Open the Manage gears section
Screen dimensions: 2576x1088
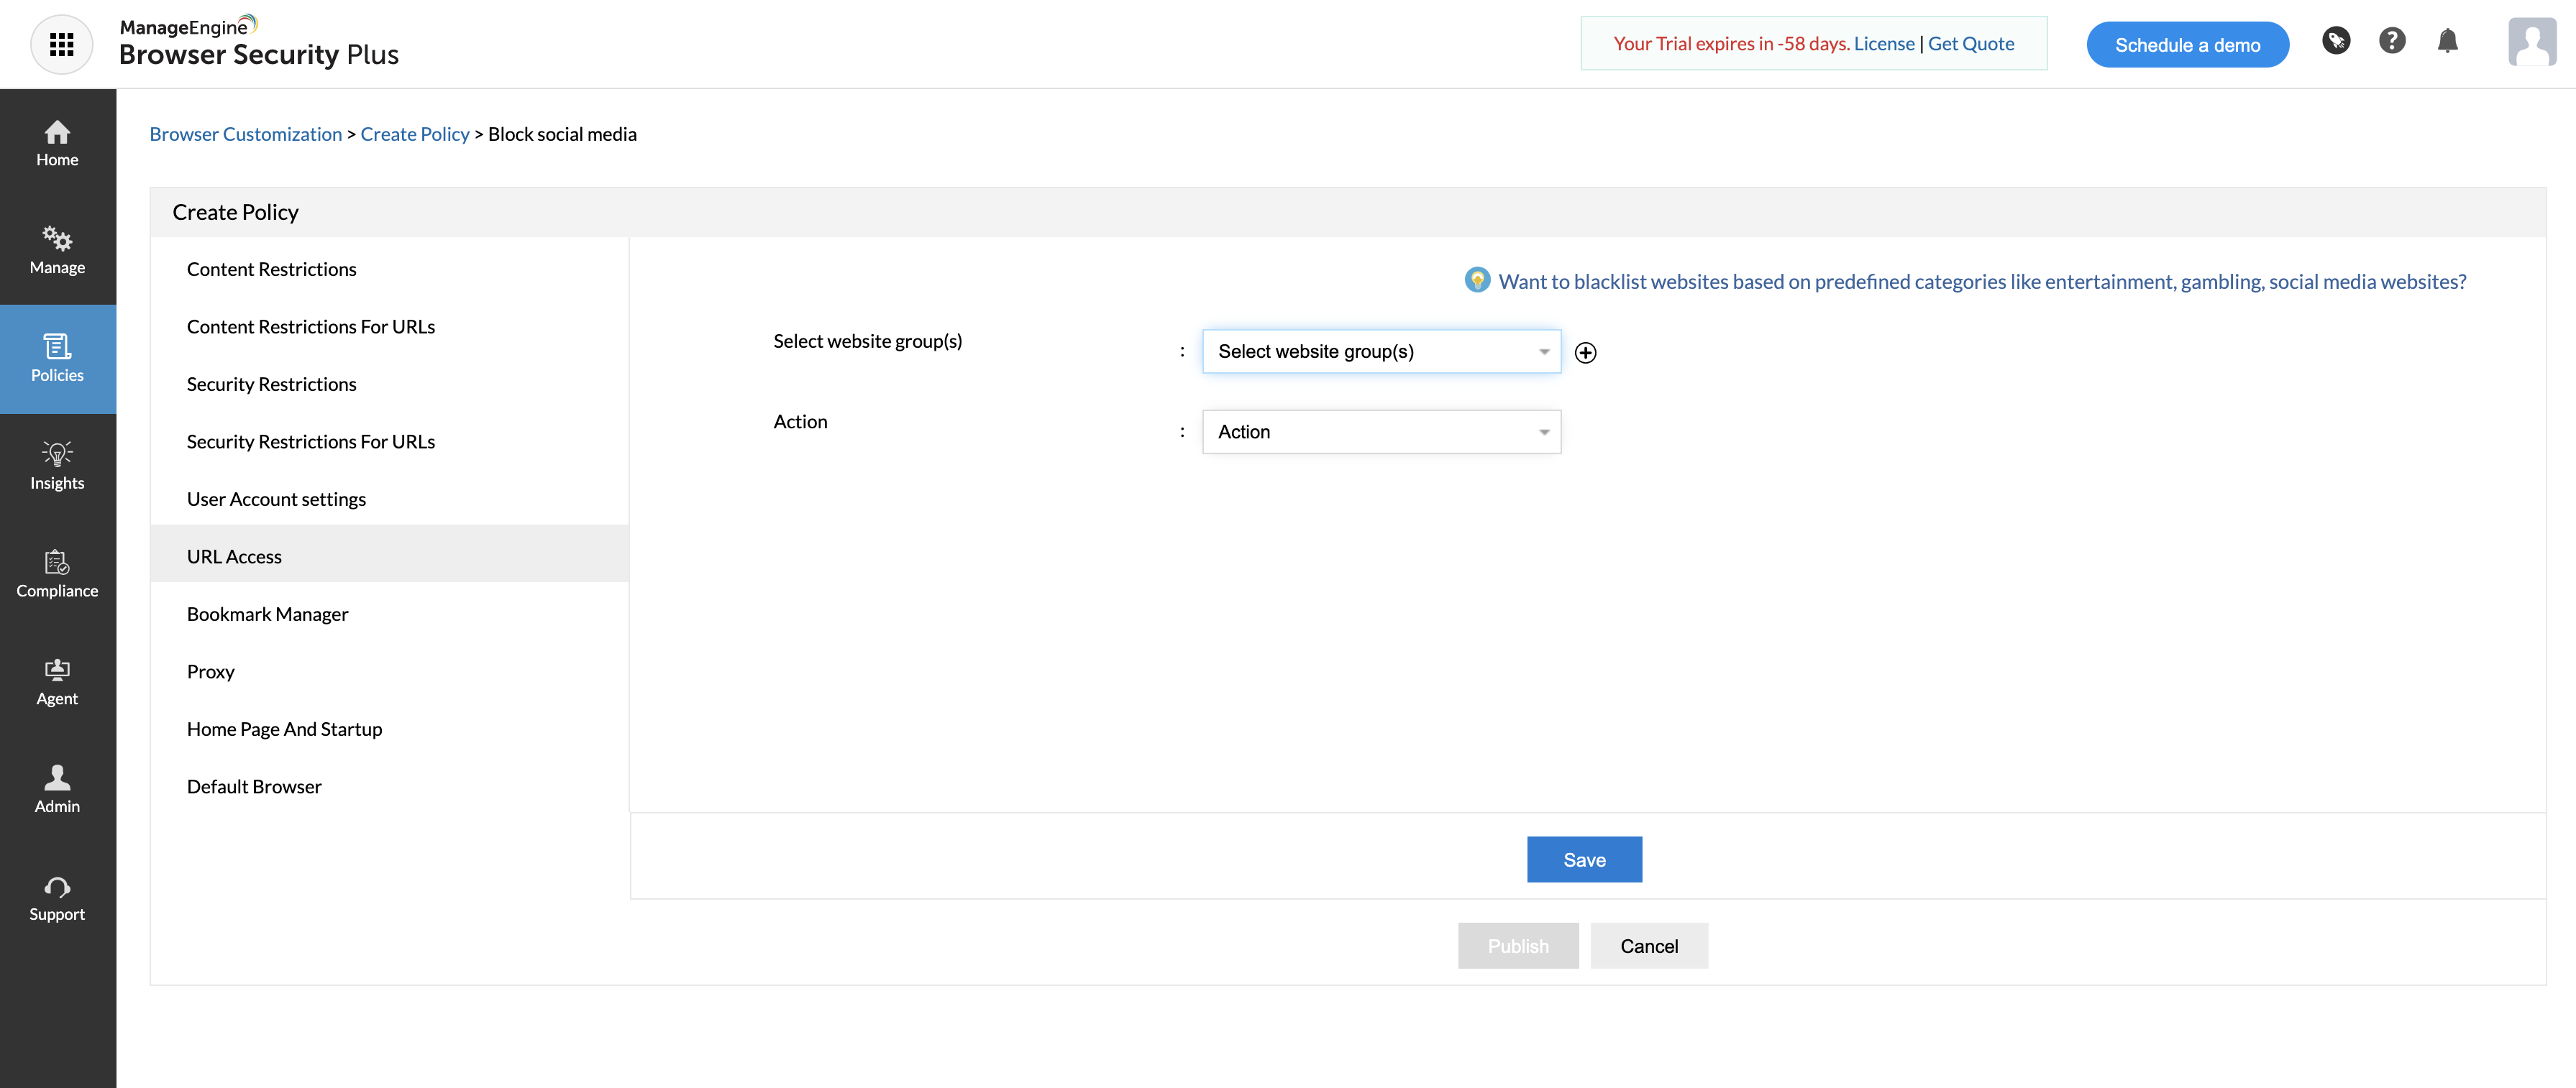57,251
